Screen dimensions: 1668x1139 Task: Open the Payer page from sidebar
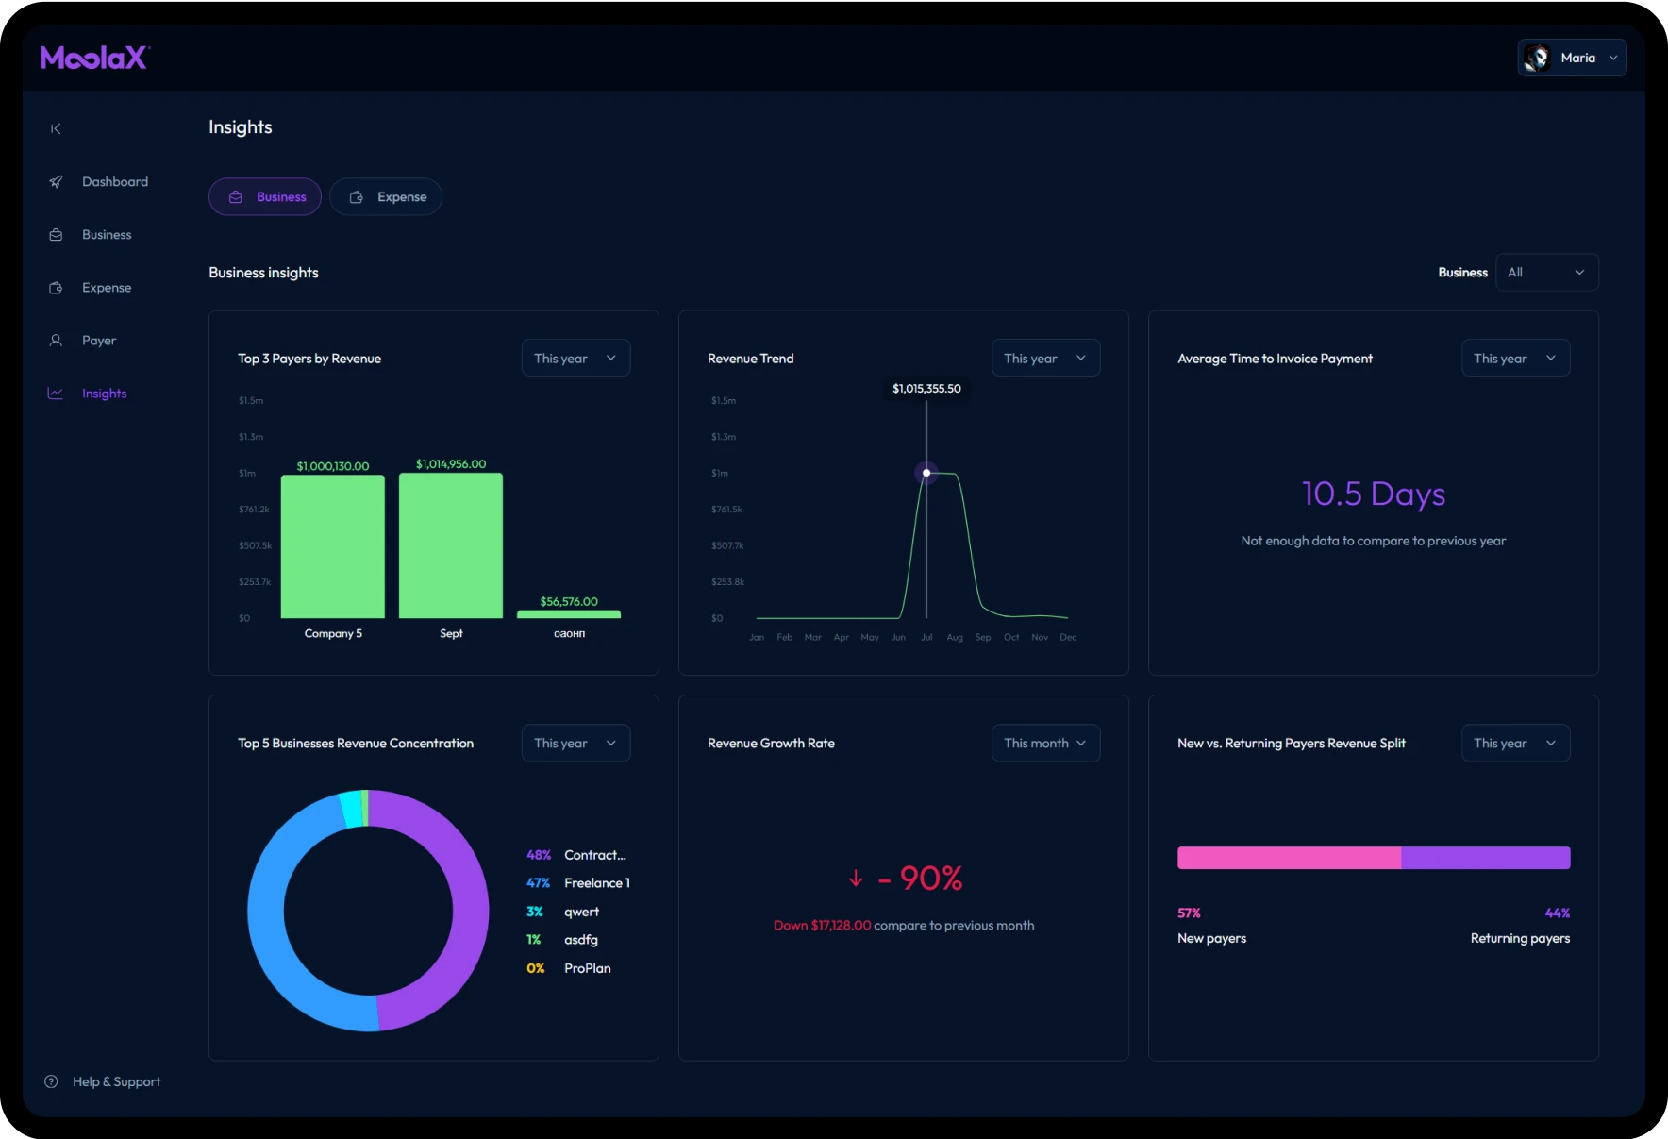coord(99,341)
